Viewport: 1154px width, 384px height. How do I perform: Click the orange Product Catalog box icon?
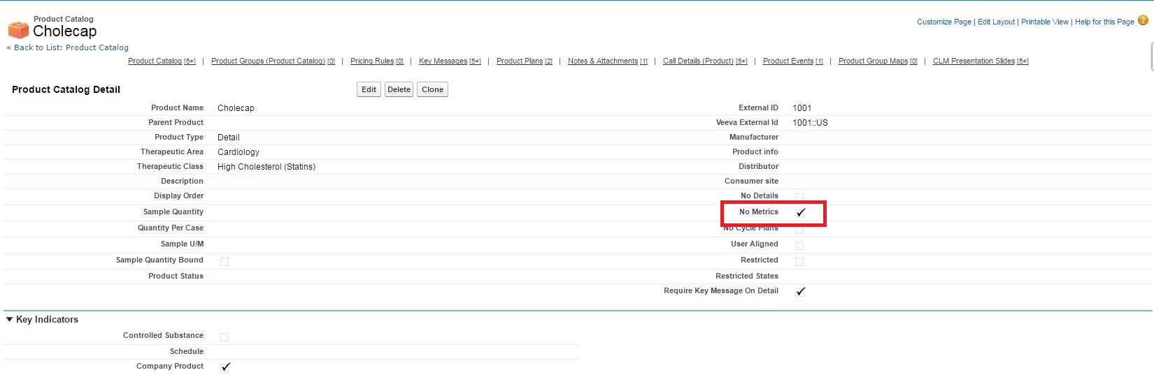(18, 29)
